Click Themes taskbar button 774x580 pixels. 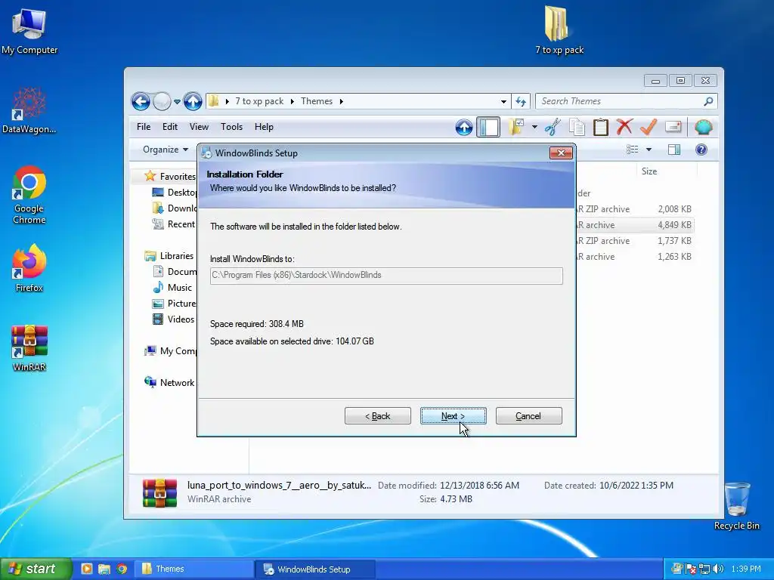click(x=195, y=569)
